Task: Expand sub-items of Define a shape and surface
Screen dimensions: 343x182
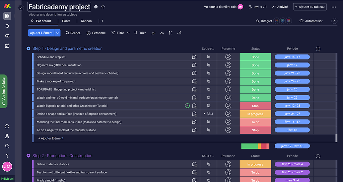Action: pos(204,114)
